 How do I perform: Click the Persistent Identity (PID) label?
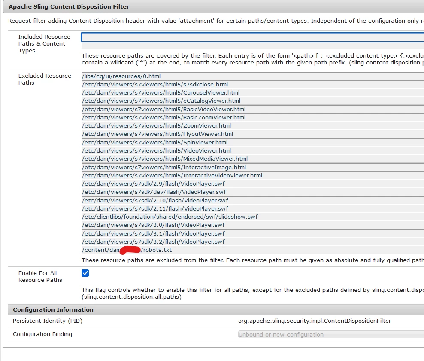[x=48, y=321]
